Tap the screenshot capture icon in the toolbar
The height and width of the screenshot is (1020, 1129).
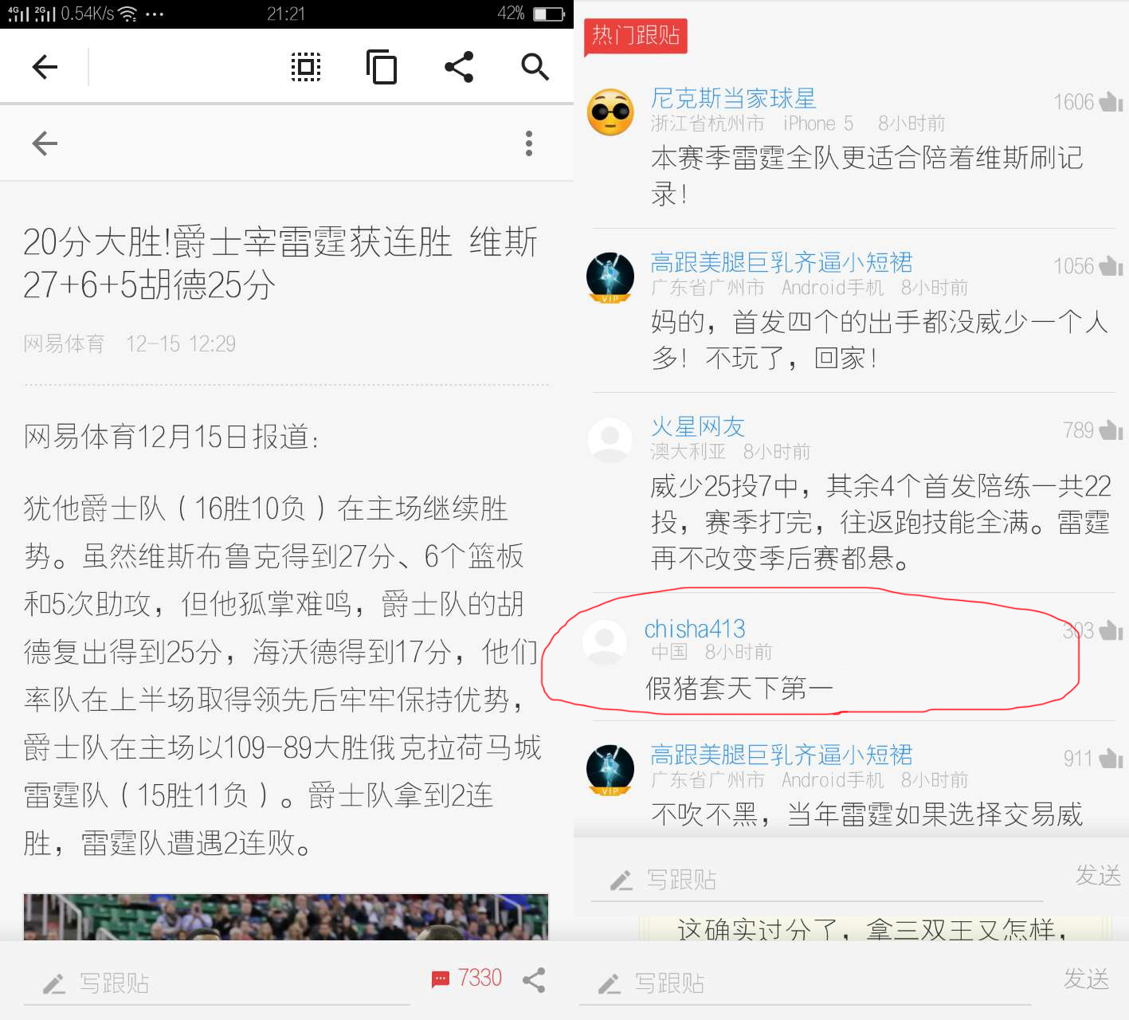(305, 67)
